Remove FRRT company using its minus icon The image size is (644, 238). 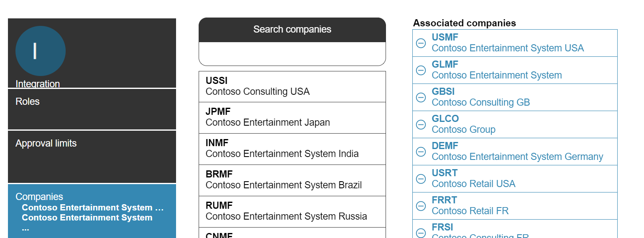pos(421,206)
